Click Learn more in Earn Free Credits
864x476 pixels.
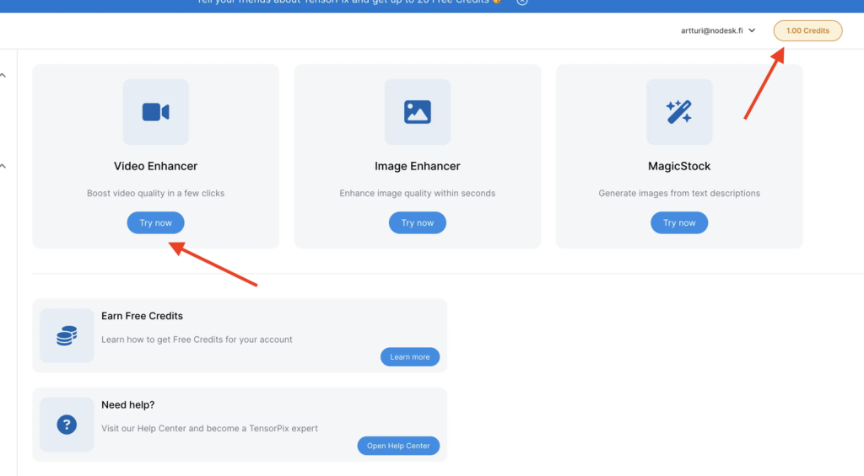click(410, 357)
